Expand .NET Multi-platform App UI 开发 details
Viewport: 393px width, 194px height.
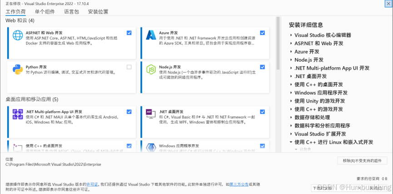[291, 68]
